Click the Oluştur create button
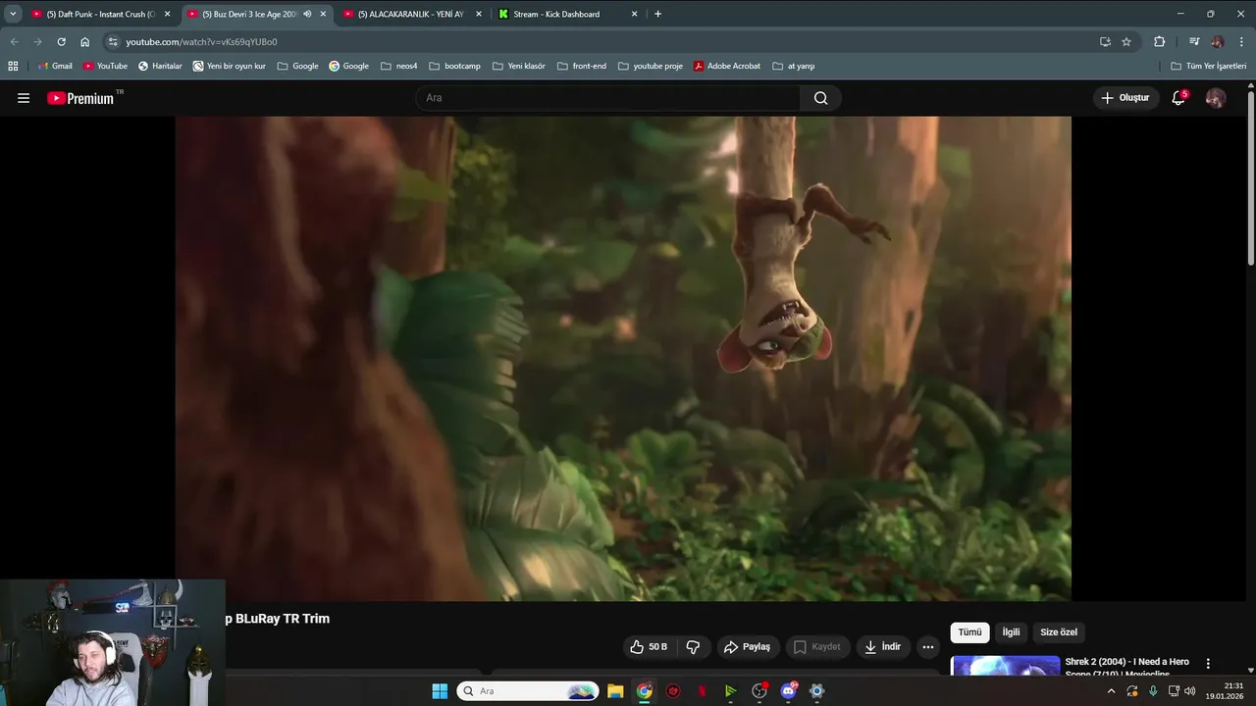This screenshot has height=706, width=1256. (1125, 98)
